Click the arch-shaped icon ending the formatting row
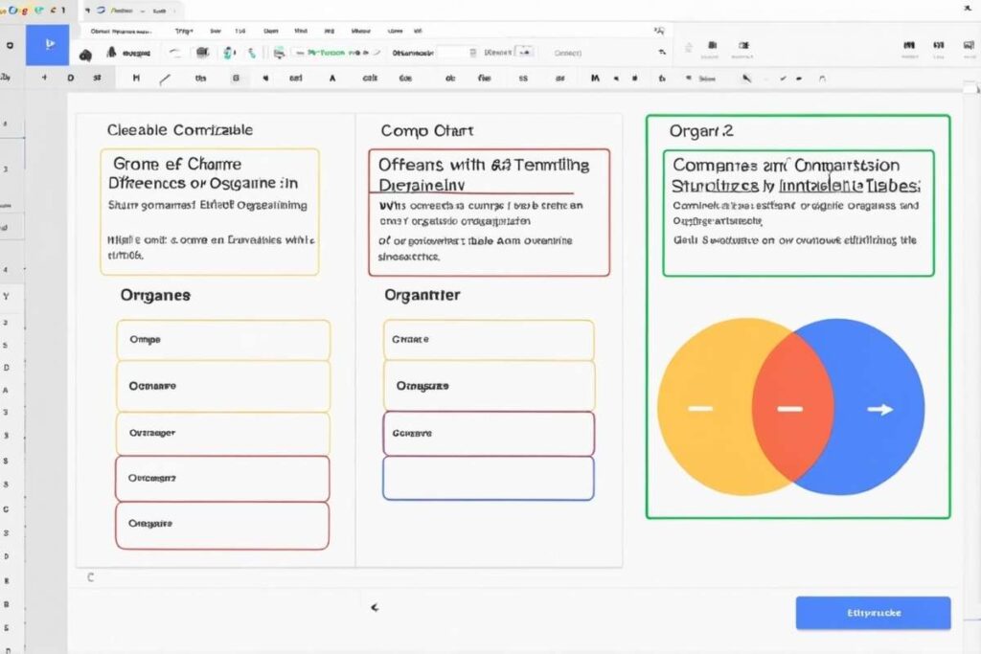The width and height of the screenshot is (981, 654). pyautogui.click(x=822, y=79)
